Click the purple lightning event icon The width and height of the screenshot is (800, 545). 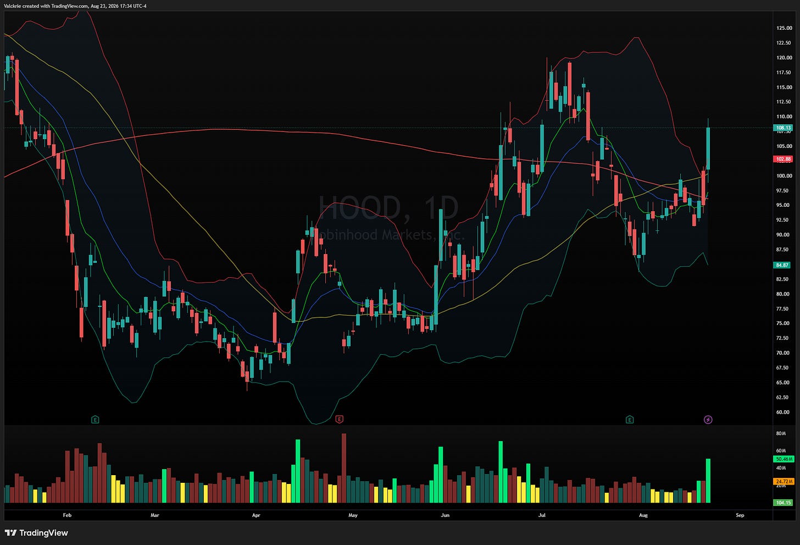coord(708,420)
